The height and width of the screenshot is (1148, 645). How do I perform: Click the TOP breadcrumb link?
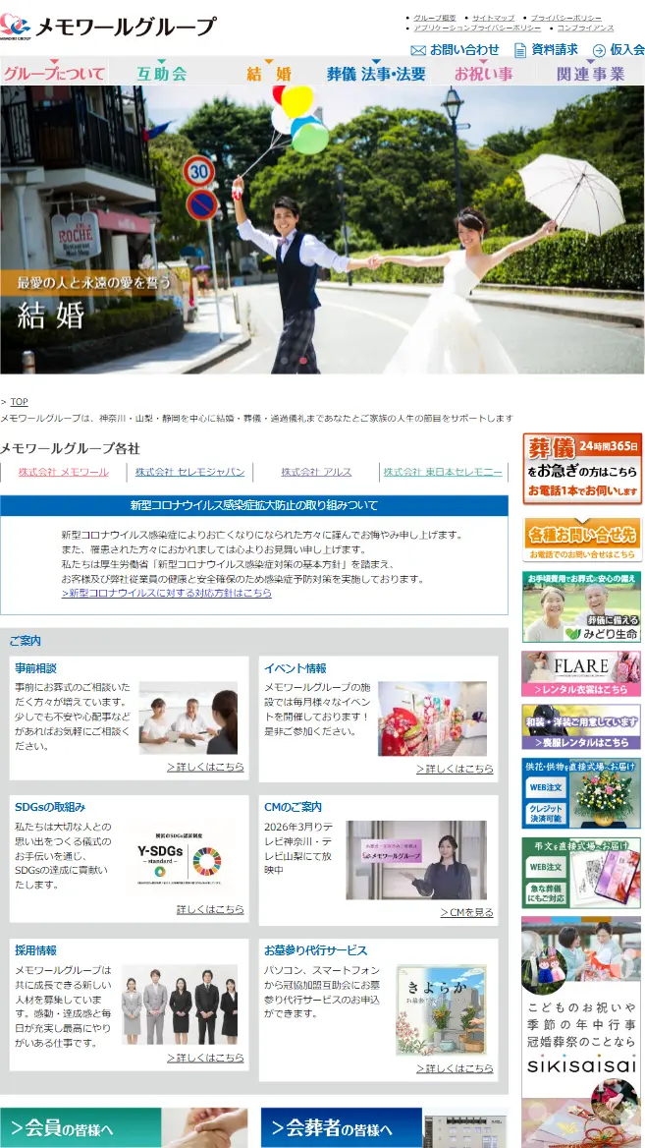pos(19,402)
